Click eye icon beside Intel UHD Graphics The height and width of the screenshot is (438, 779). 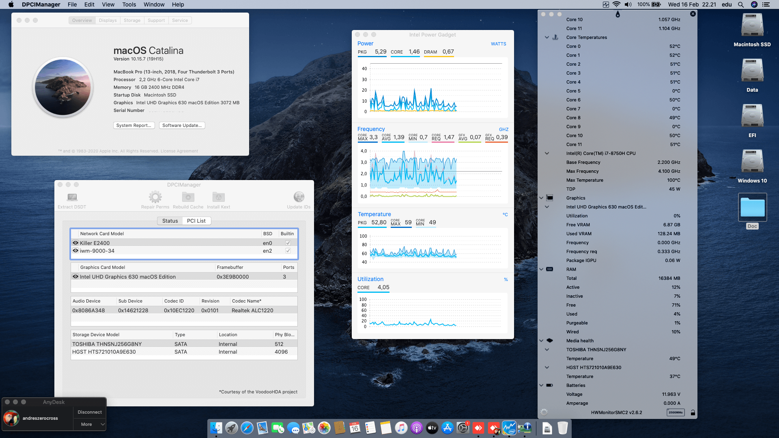(75, 277)
